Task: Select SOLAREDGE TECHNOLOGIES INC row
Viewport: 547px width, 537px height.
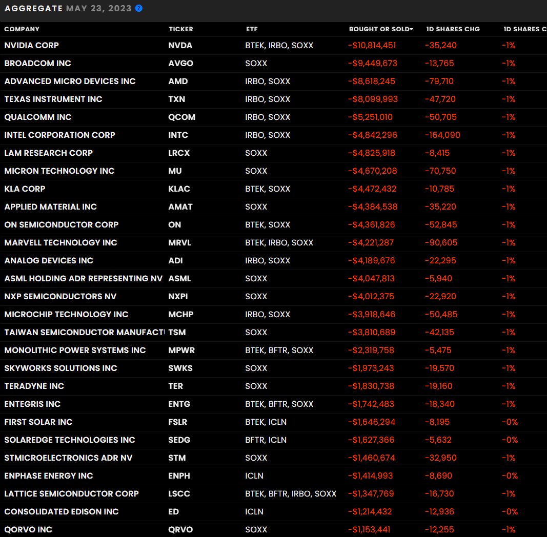Action: pos(70,440)
